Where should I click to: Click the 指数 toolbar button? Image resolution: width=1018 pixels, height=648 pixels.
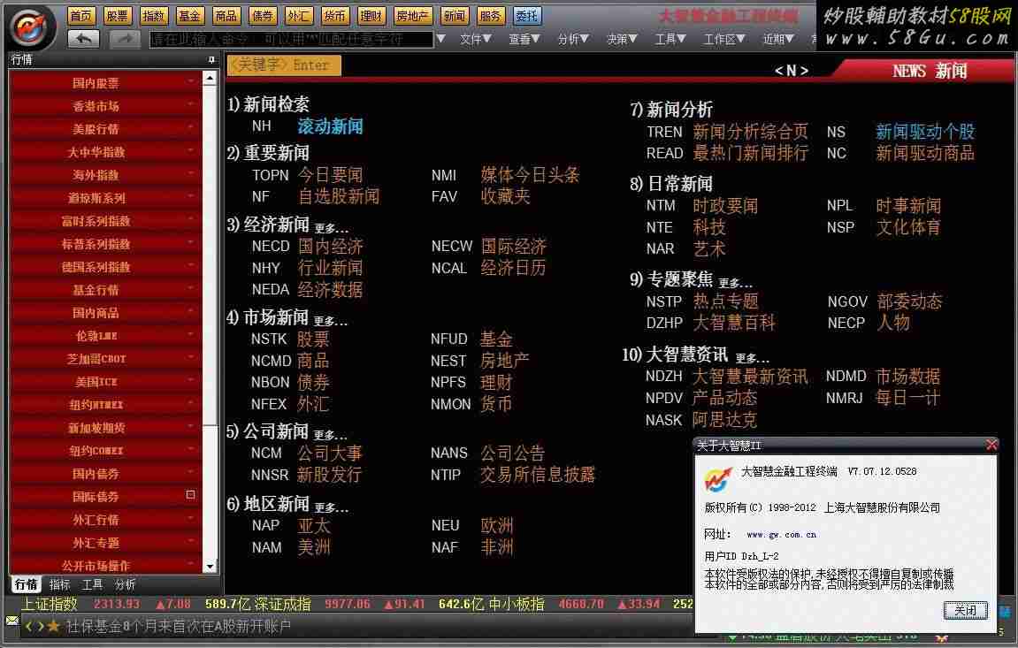pyautogui.click(x=154, y=16)
